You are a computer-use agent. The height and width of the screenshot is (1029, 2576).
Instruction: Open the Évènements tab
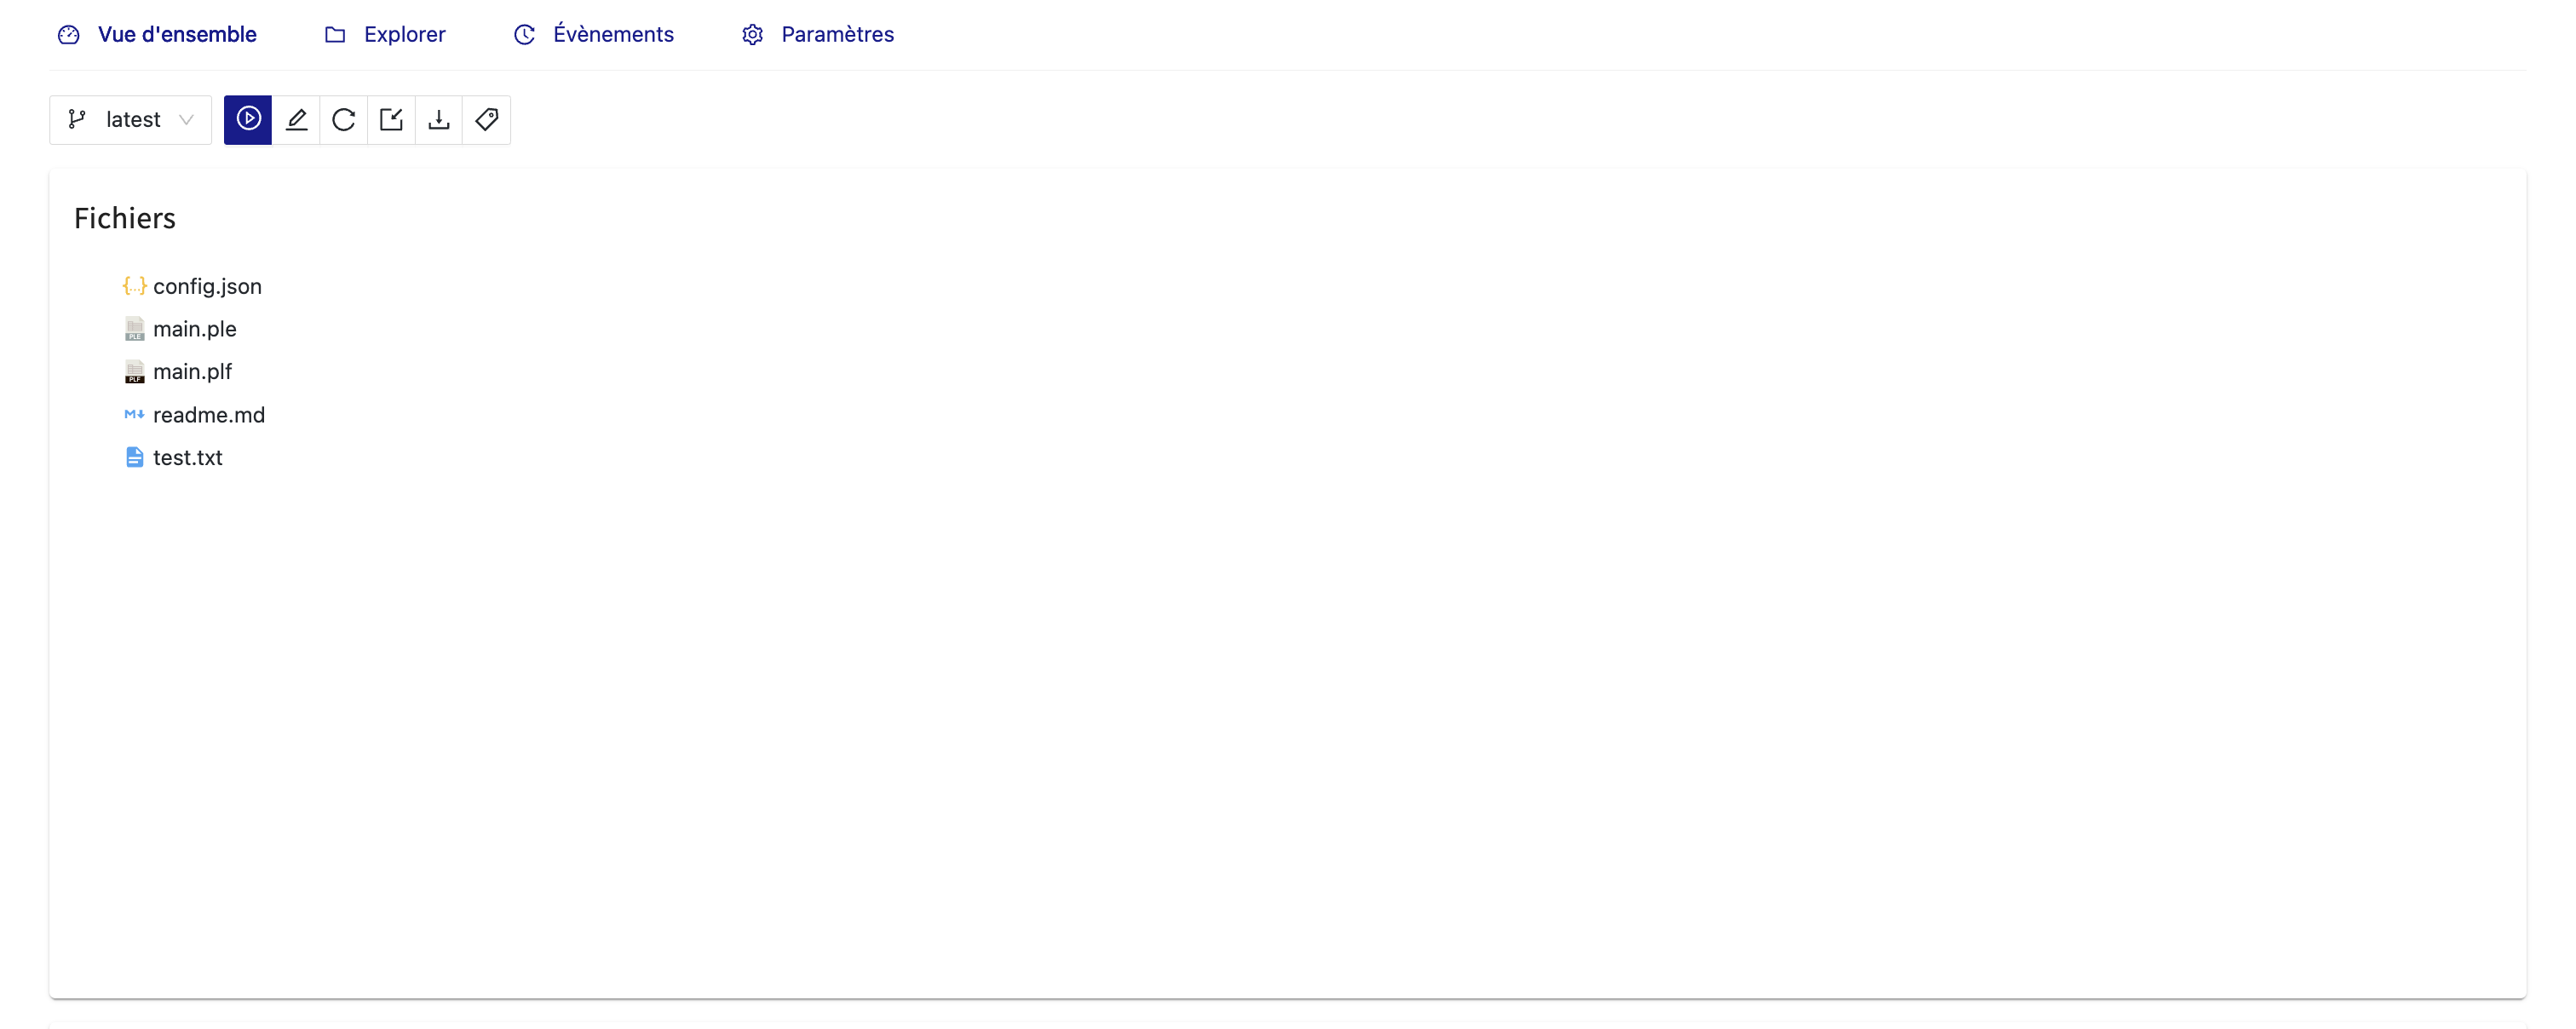(x=613, y=35)
